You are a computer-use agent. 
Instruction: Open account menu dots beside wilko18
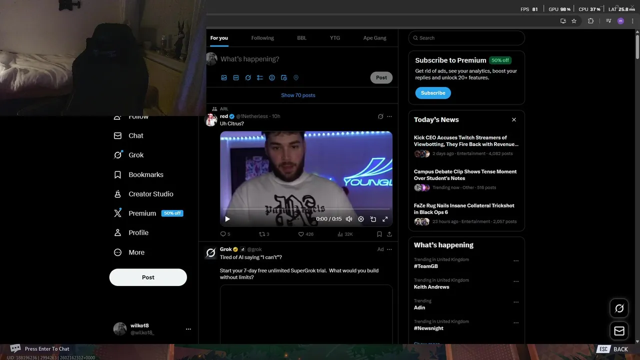click(188, 329)
